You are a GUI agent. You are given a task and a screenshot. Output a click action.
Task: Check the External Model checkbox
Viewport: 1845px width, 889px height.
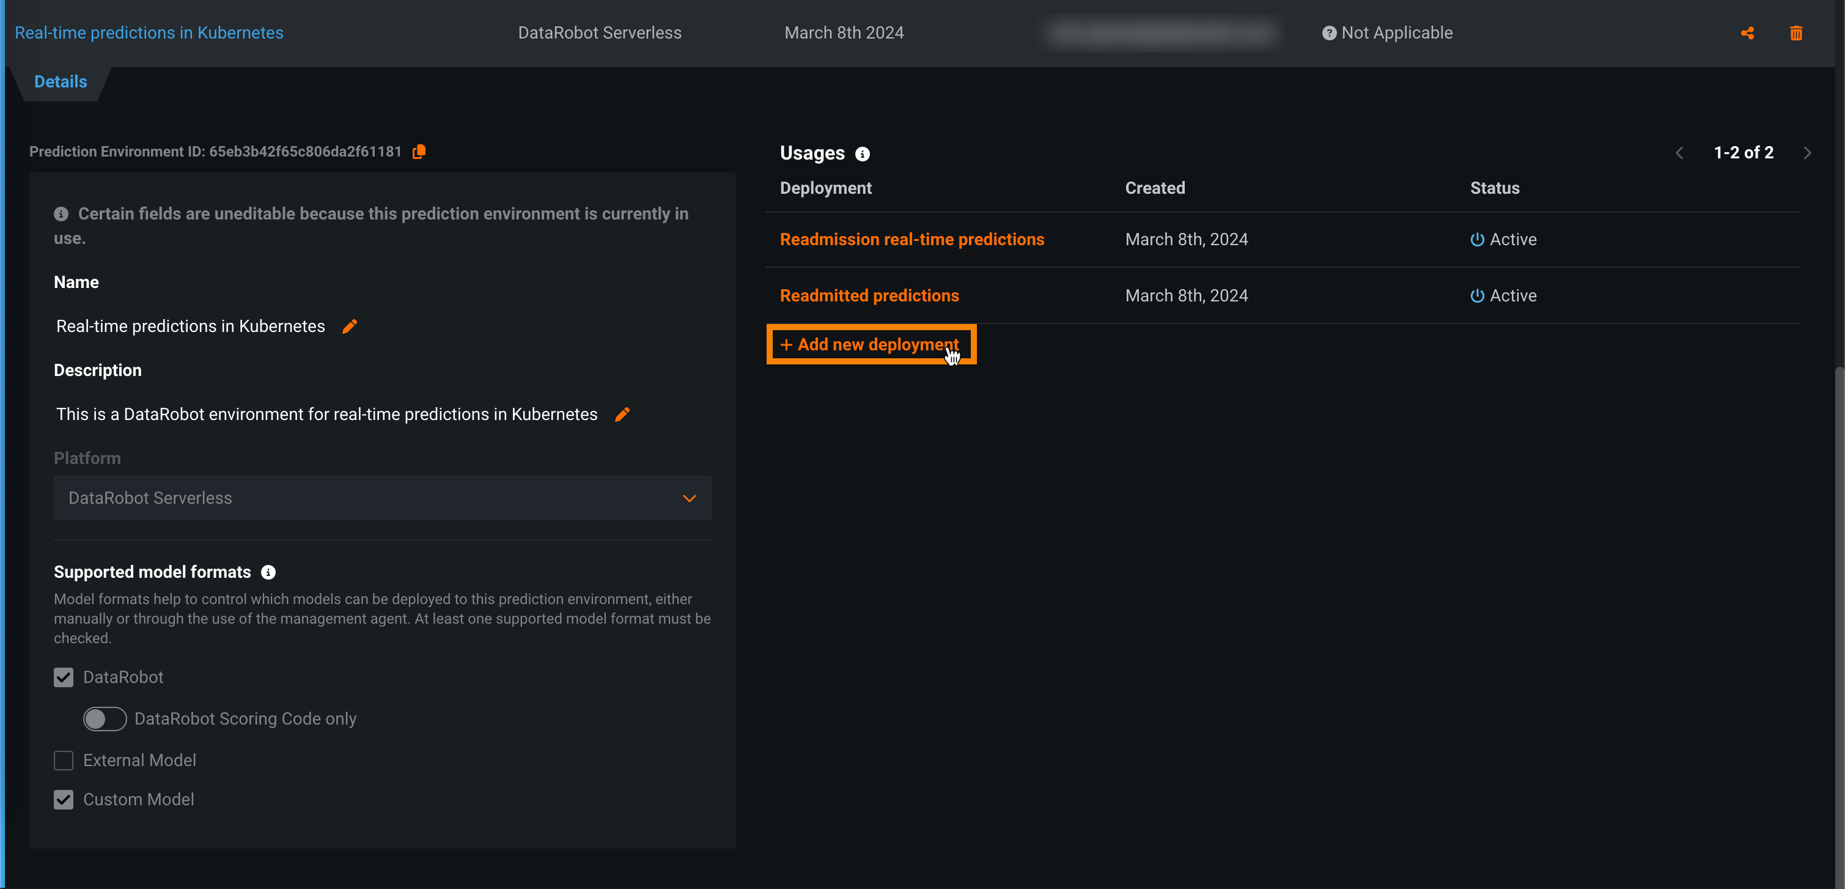[64, 761]
